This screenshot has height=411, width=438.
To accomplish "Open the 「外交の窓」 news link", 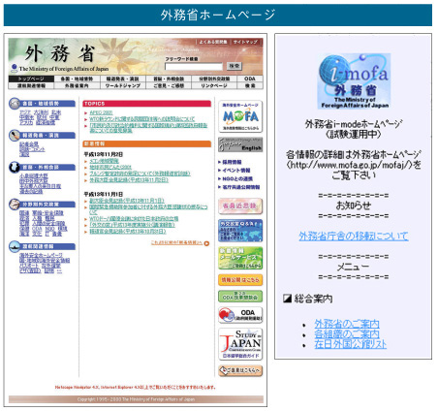I will coord(132,225).
